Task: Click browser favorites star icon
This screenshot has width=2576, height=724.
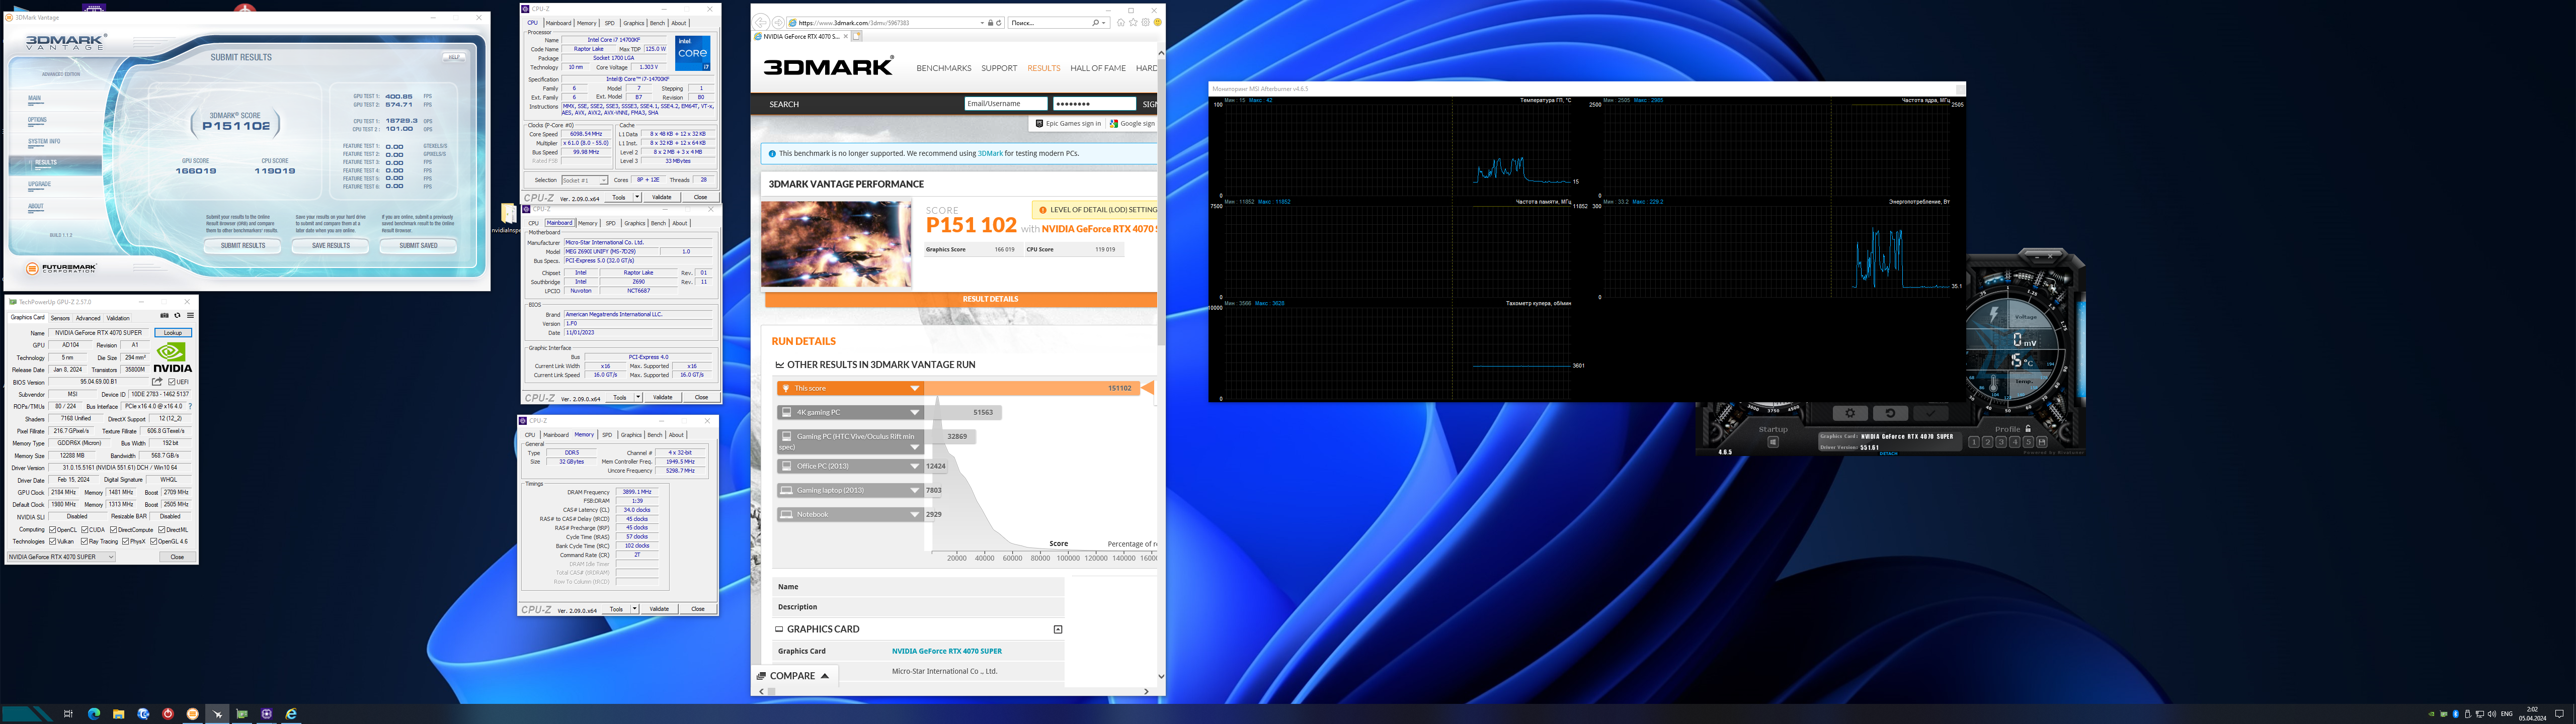Action: 1133,22
